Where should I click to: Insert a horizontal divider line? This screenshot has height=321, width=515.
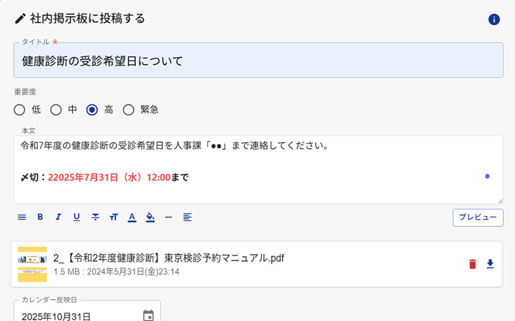point(169,217)
